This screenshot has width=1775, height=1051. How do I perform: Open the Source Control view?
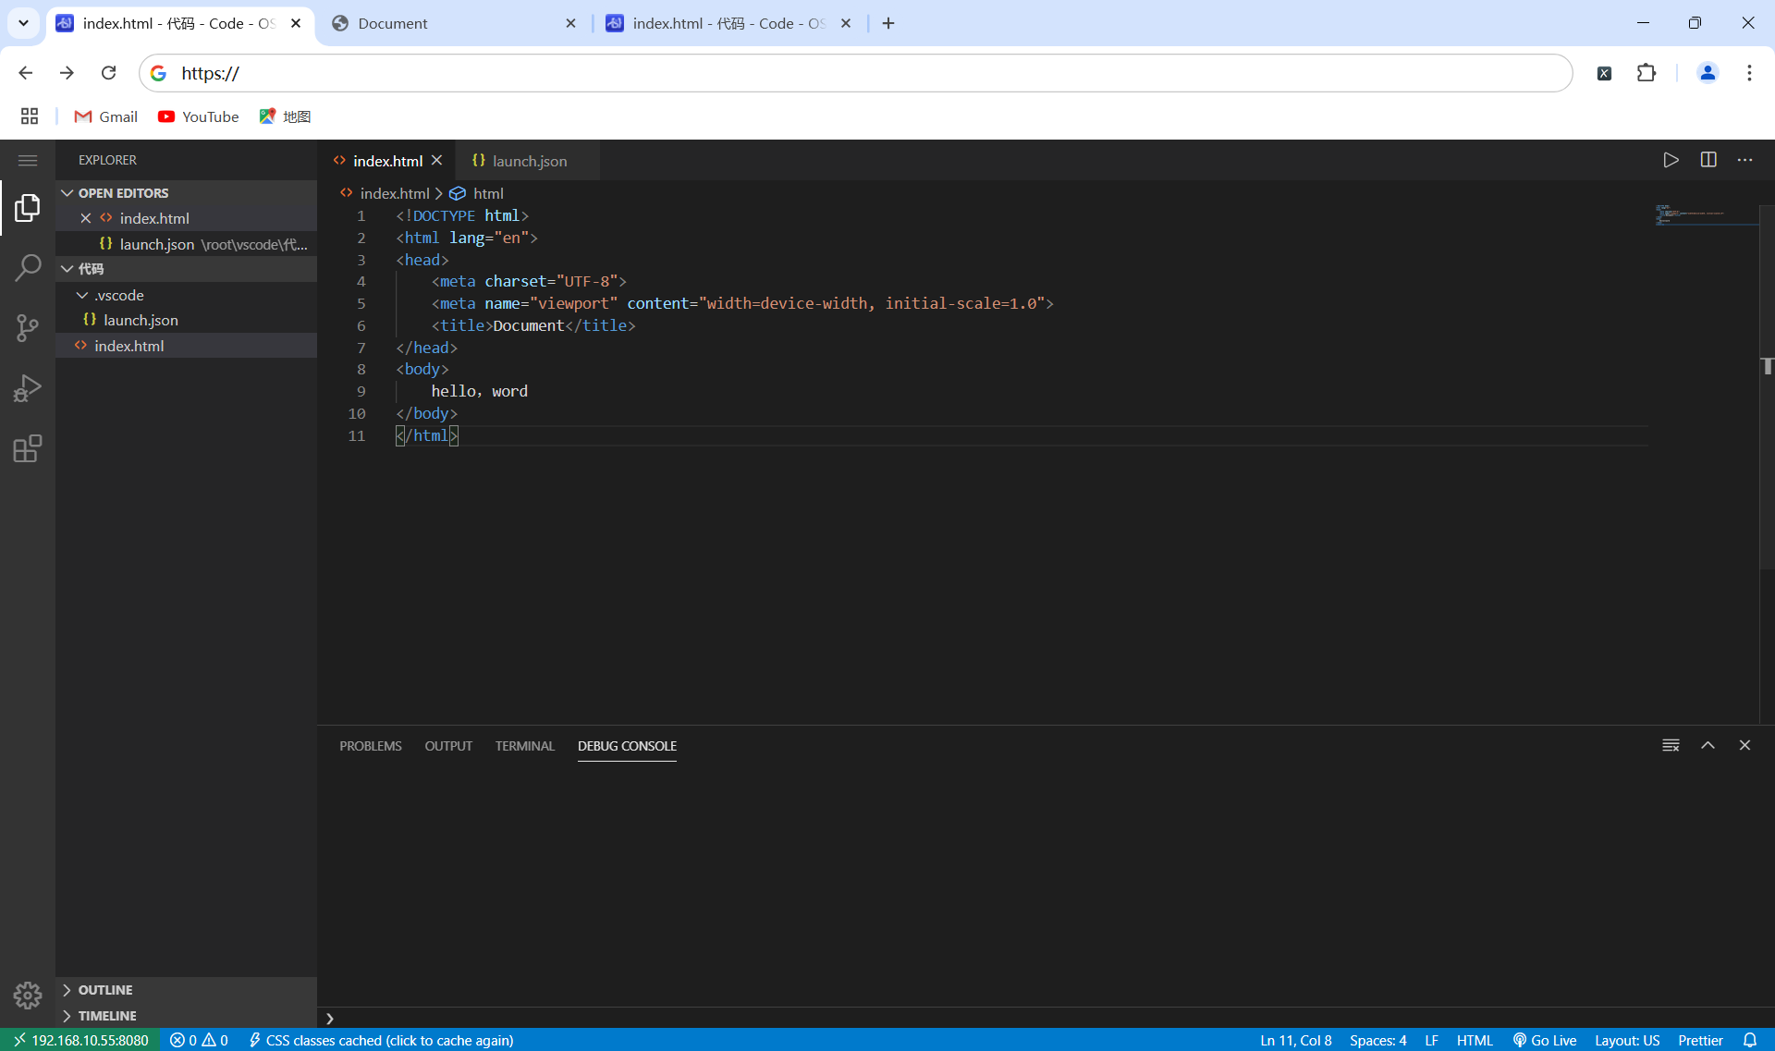coord(28,327)
